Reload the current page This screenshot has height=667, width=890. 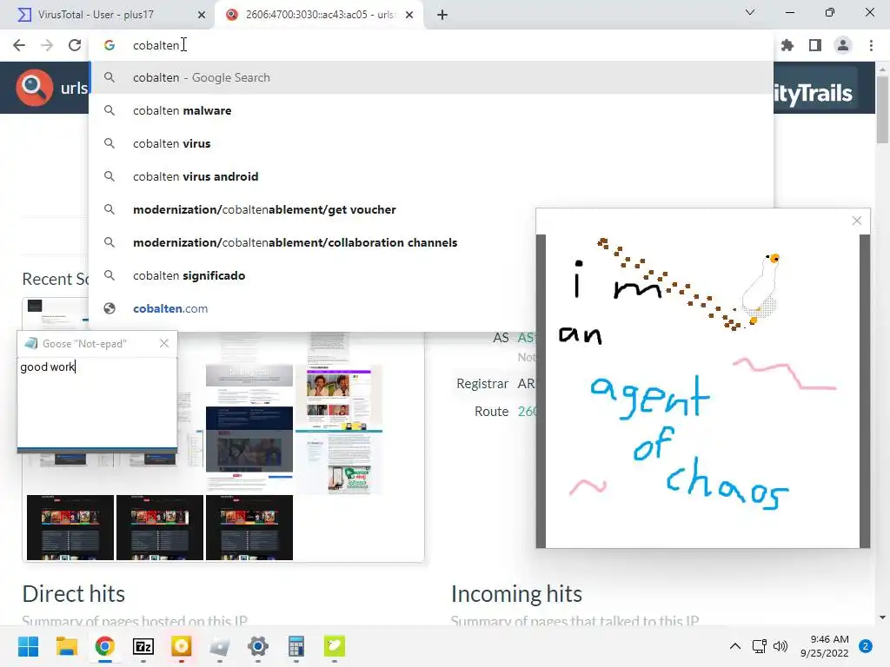tap(75, 45)
